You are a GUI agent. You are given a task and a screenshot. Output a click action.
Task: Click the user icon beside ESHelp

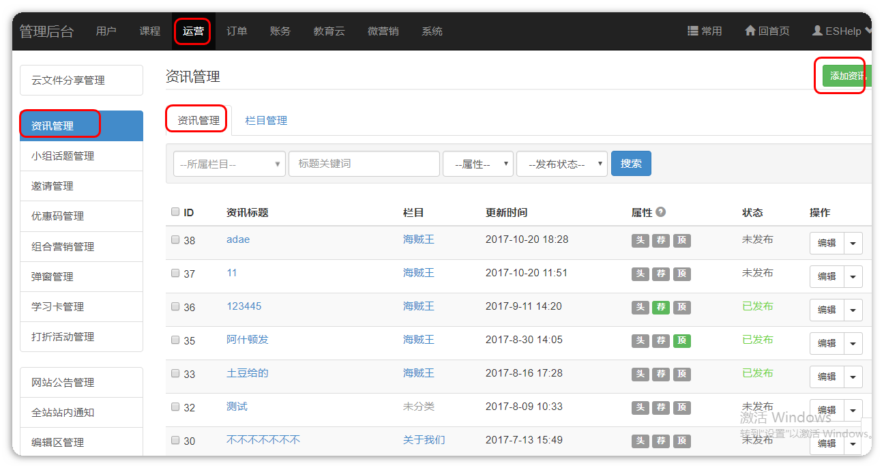click(x=817, y=31)
